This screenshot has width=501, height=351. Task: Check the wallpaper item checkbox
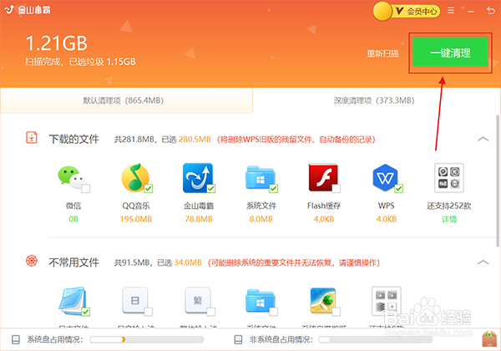[x=337, y=312]
